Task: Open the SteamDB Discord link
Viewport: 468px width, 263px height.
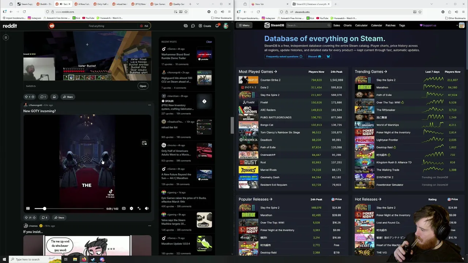Action: [x=314, y=57]
